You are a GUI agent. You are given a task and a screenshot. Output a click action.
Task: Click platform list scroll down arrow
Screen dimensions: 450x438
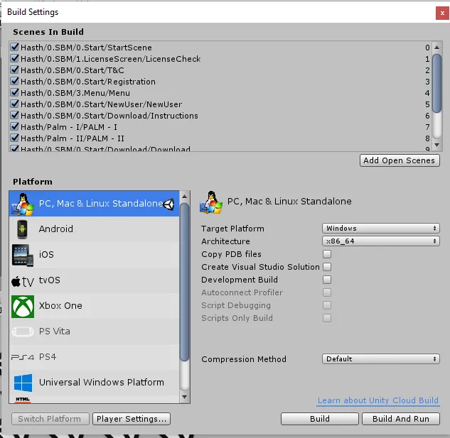(x=184, y=397)
